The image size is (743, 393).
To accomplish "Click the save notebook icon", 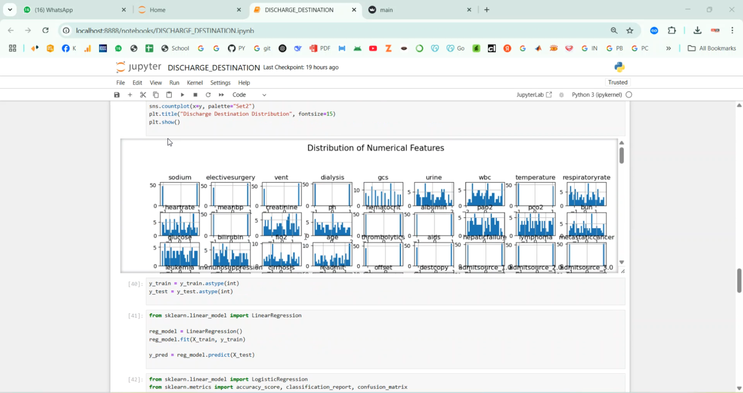I will point(117,95).
